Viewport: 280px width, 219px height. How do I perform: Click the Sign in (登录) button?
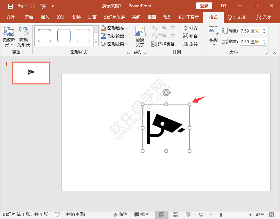204,6
